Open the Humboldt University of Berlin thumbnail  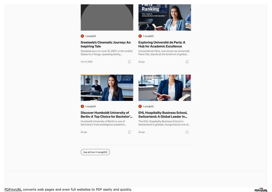point(107,88)
